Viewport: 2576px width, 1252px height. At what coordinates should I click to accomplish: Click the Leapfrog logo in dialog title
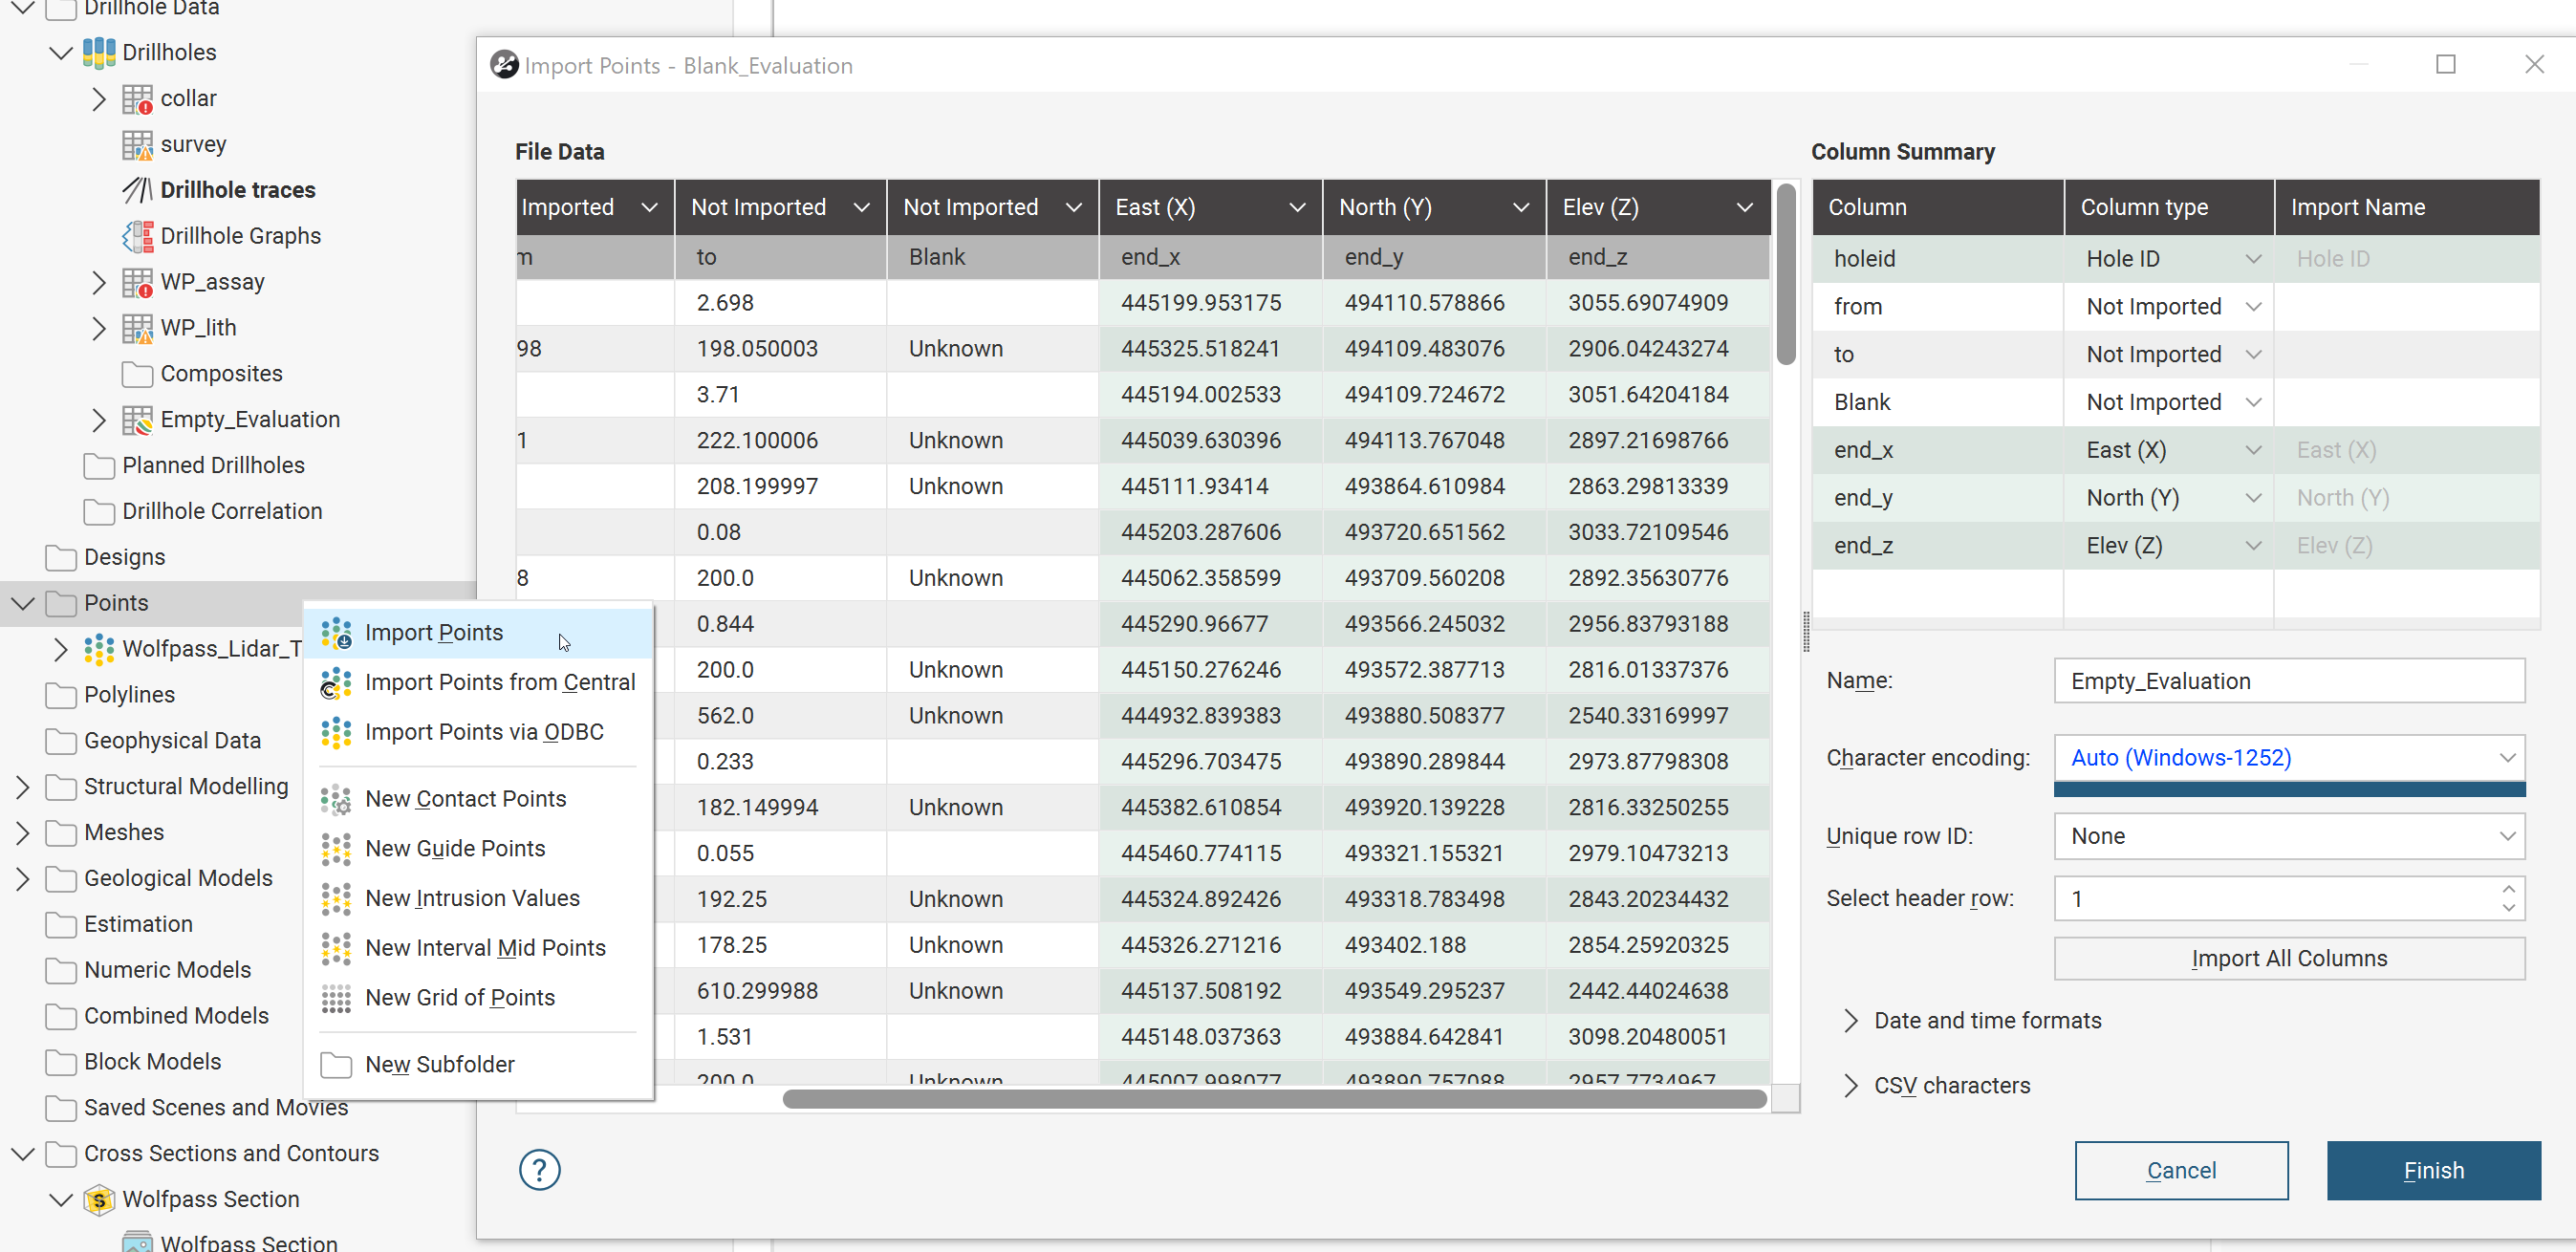coord(505,65)
